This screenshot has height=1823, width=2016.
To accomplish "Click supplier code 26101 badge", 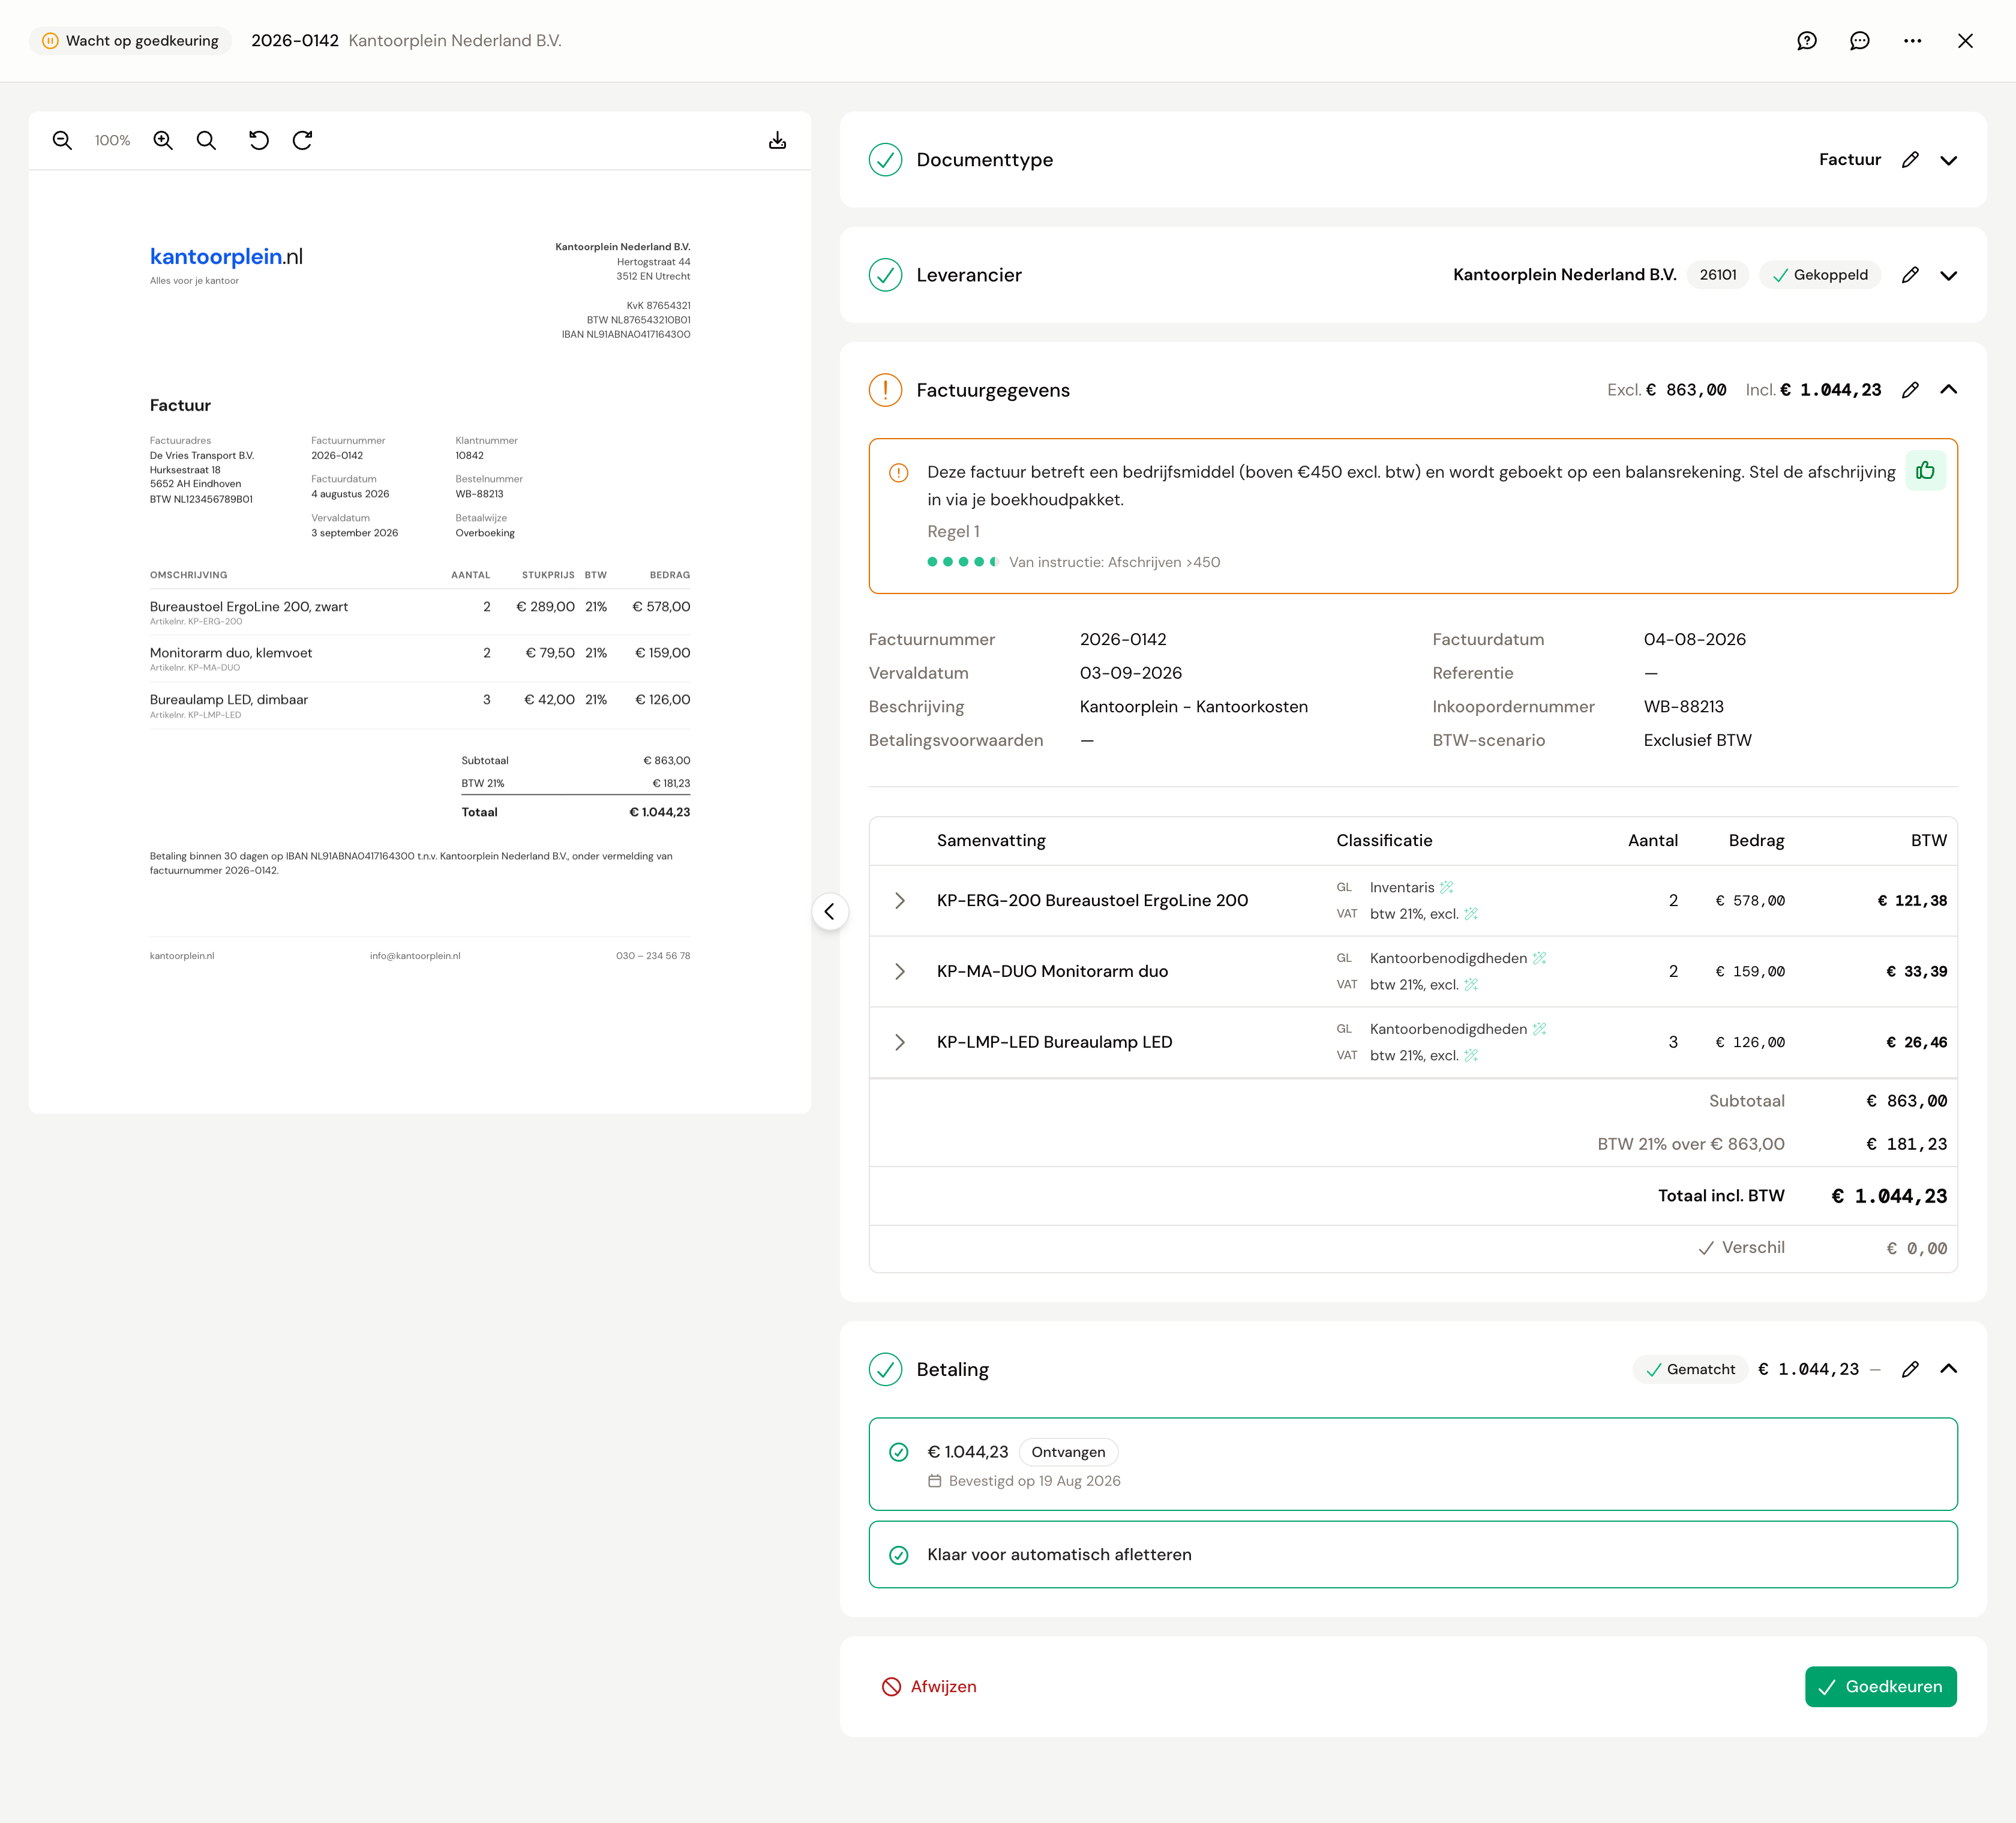I will tap(1718, 275).
